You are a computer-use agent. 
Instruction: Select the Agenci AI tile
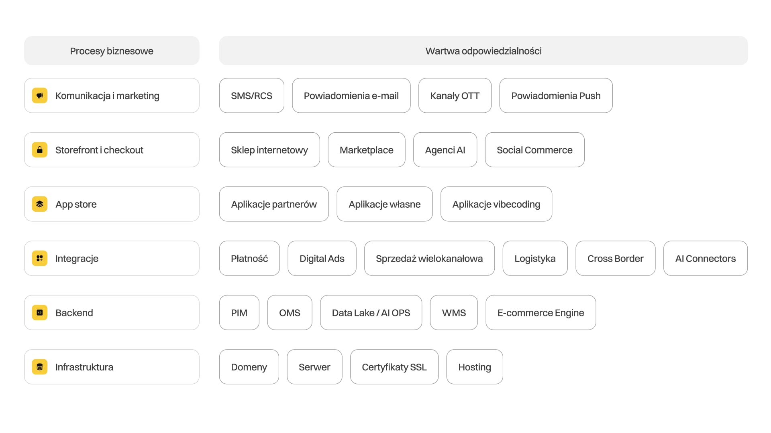point(445,150)
